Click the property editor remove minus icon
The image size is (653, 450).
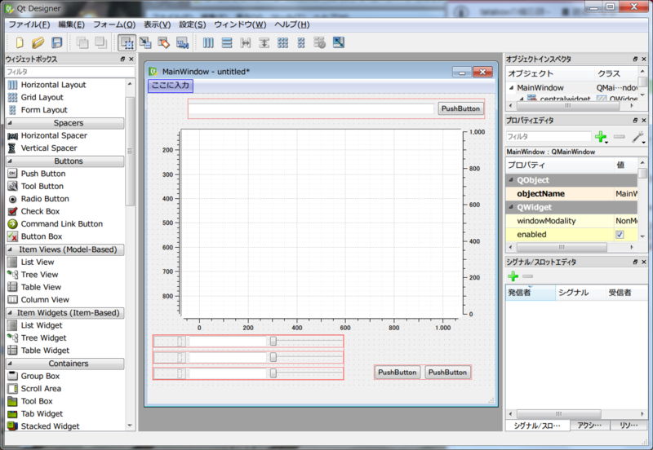click(620, 136)
